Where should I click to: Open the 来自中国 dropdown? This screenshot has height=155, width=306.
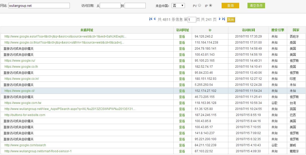178,6
